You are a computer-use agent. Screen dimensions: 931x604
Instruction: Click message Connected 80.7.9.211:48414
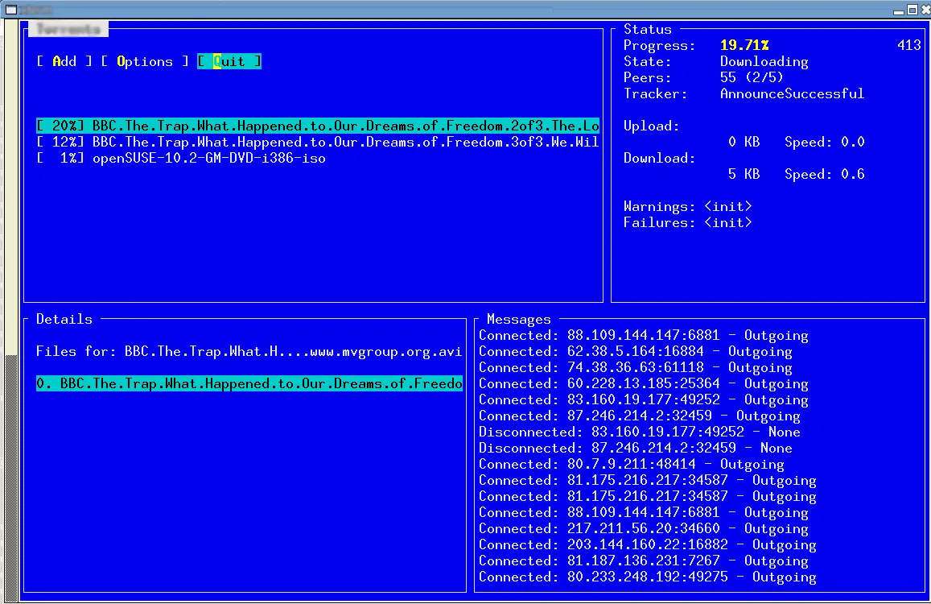631,464
